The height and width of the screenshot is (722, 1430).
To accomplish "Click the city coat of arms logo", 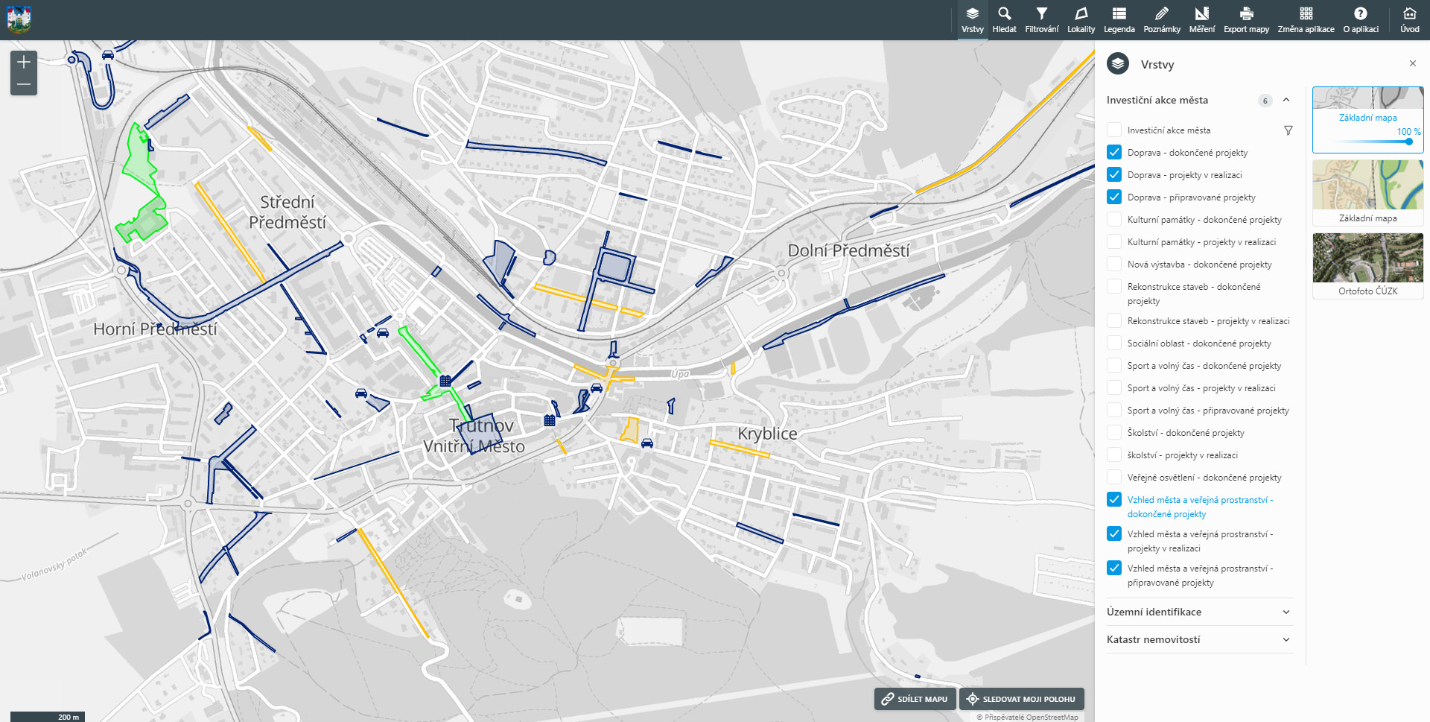I will (19, 20).
